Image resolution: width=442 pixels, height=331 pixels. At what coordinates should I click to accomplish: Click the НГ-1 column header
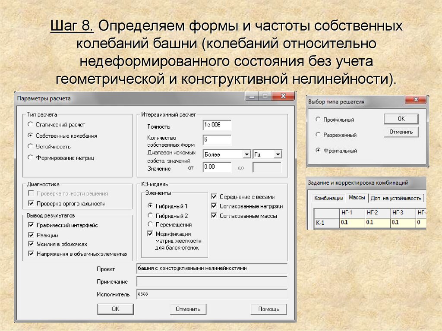352,213
